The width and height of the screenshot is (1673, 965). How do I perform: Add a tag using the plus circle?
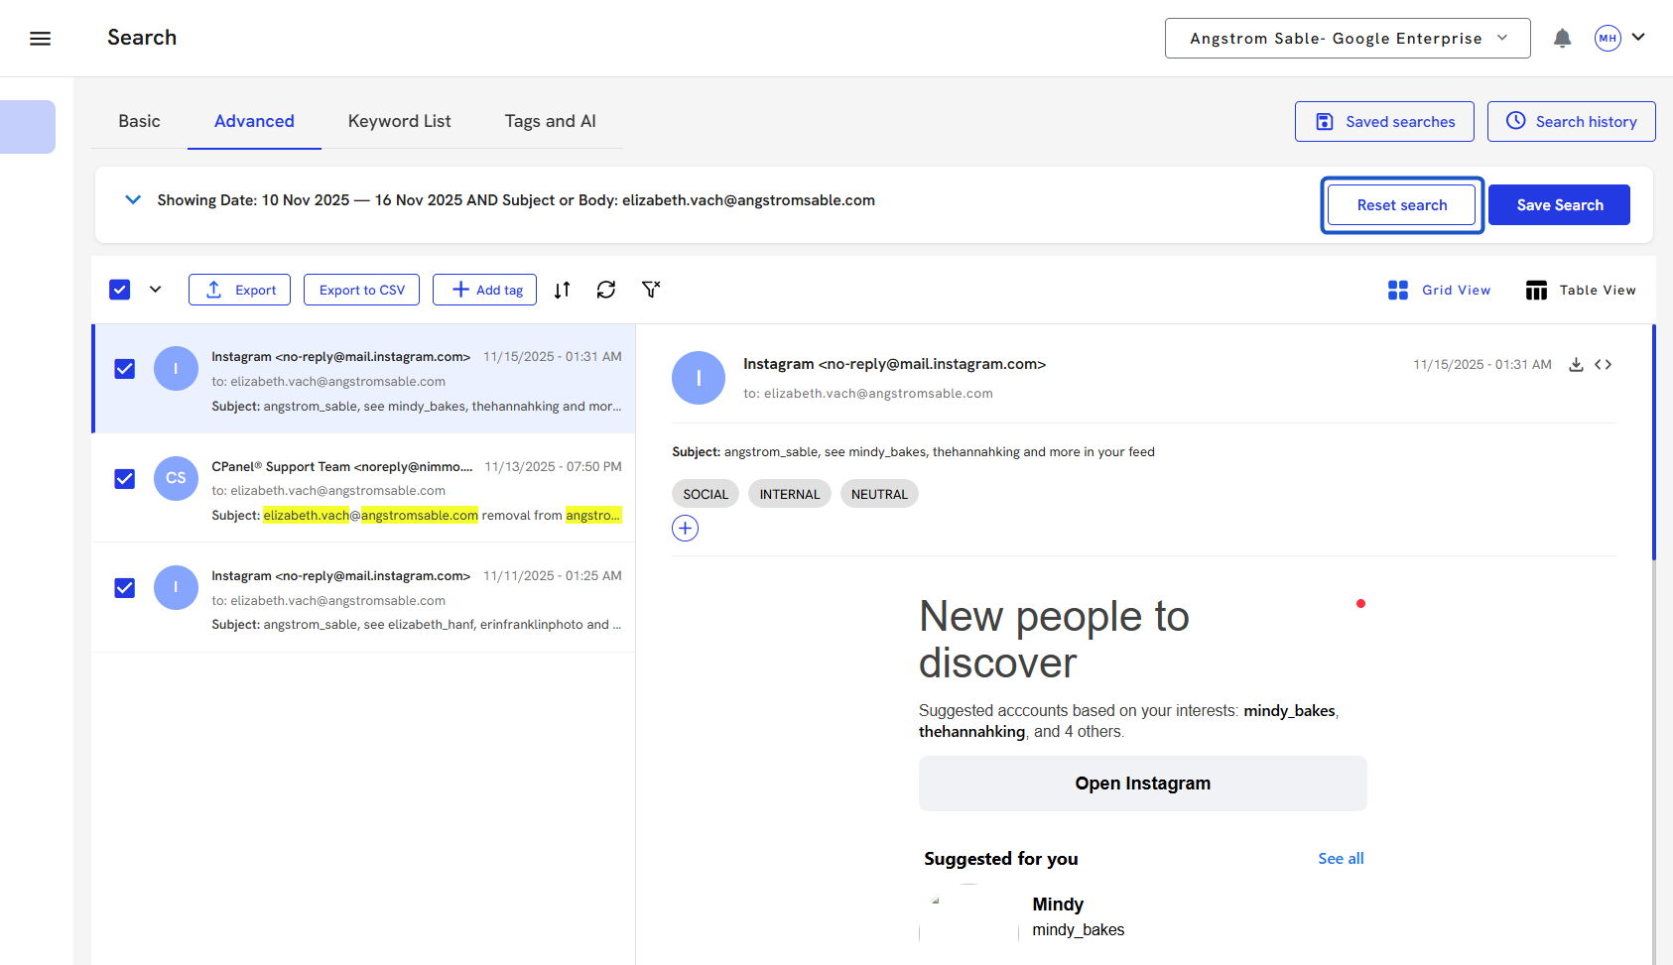pos(685,529)
